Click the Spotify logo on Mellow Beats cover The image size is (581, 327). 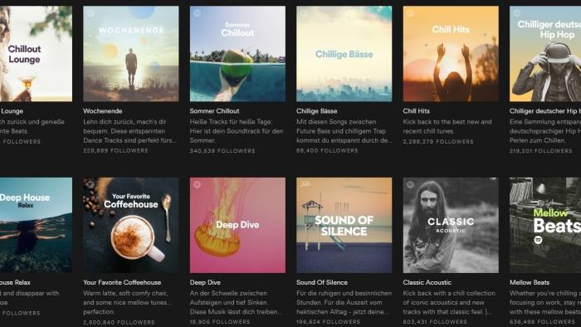[538, 240]
